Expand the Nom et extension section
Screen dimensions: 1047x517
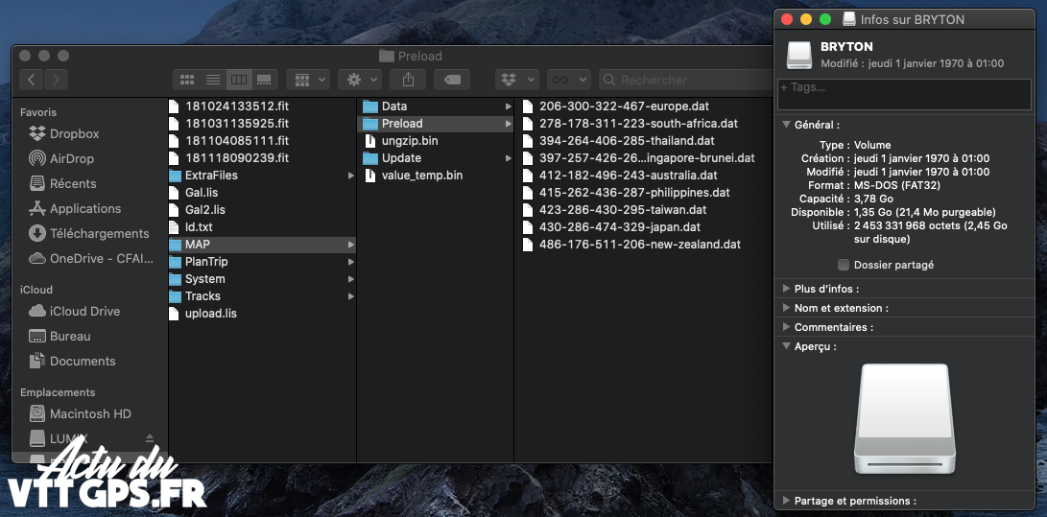(786, 308)
